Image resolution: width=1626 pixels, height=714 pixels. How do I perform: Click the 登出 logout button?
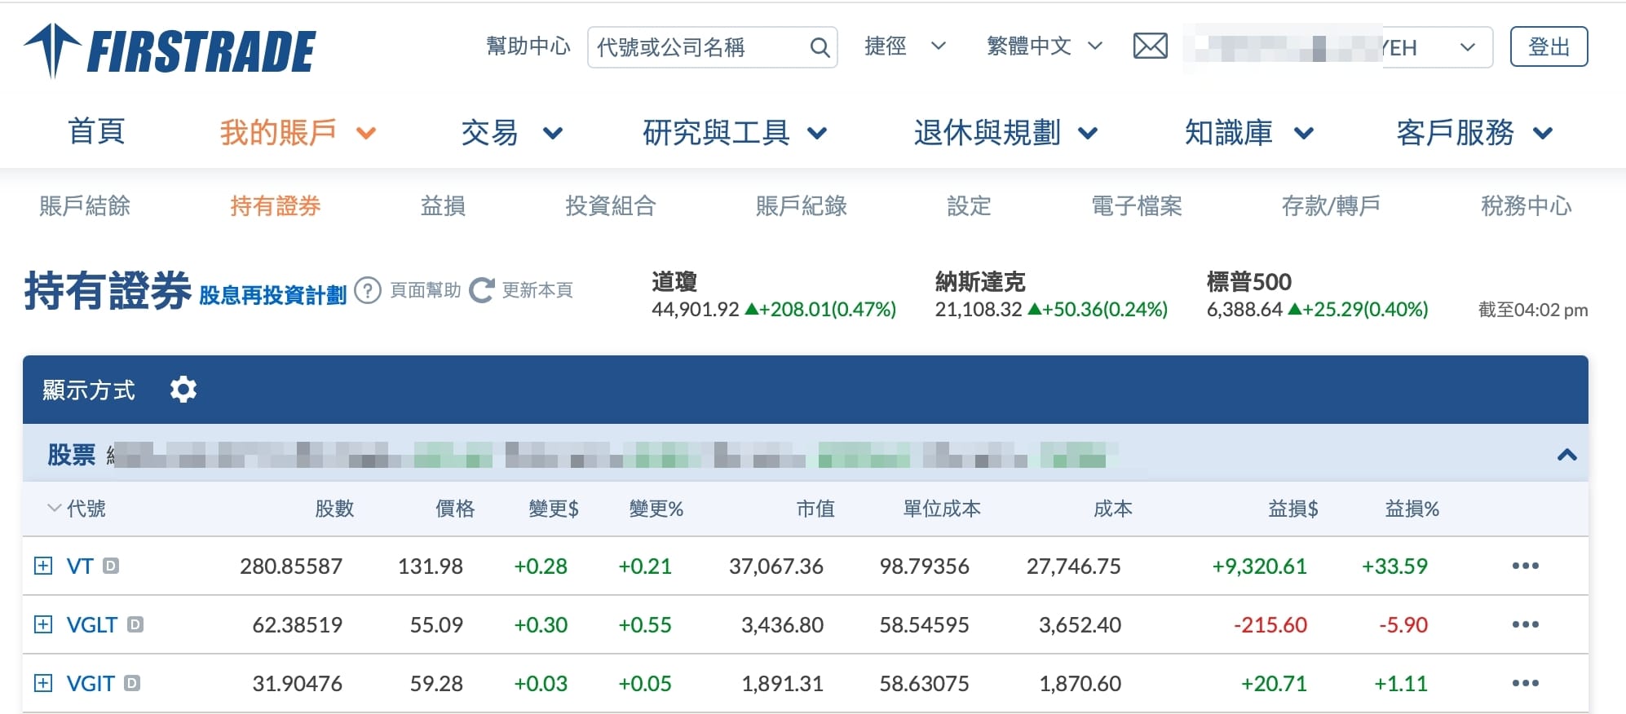[x=1549, y=46]
